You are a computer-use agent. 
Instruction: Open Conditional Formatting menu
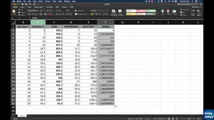(x=114, y=13)
